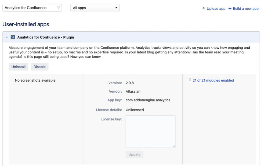The image size is (268, 166).
Task: Click the vendor name Atlassian
Action: click(x=133, y=92)
